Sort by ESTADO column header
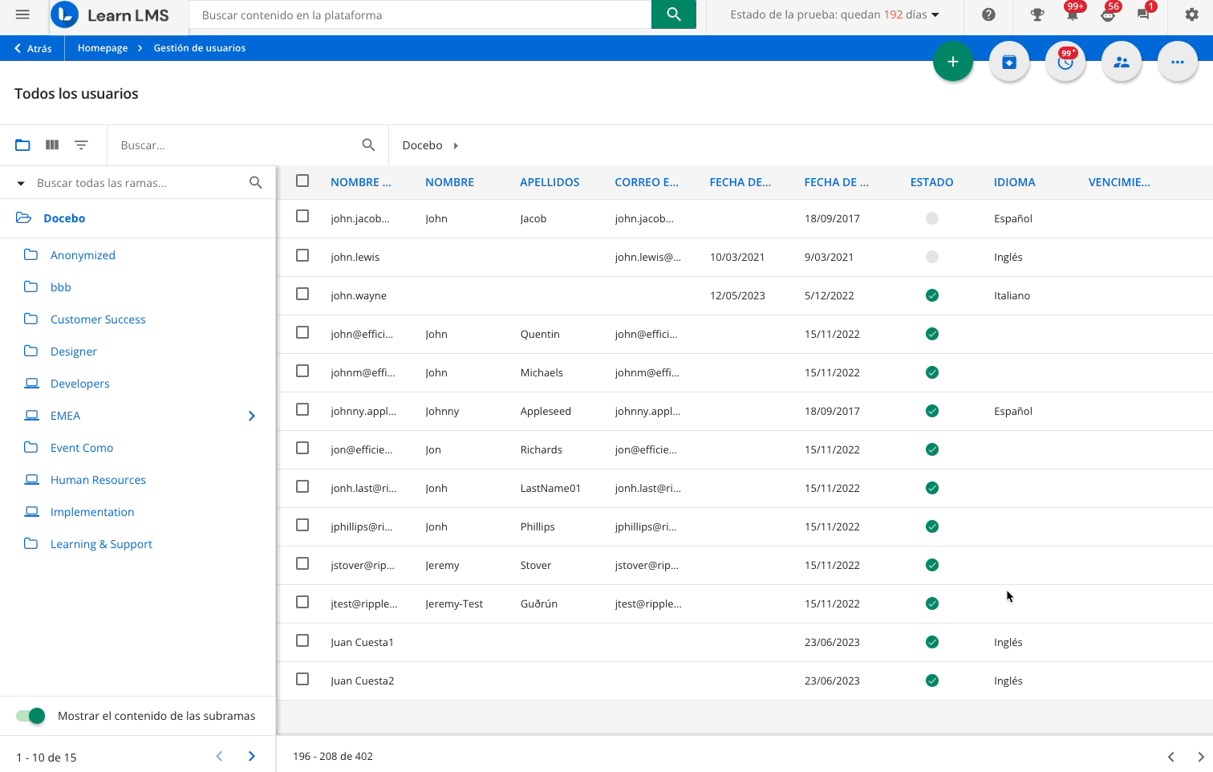Viewport: 1213px width, 772px height. tap(931, 182)
